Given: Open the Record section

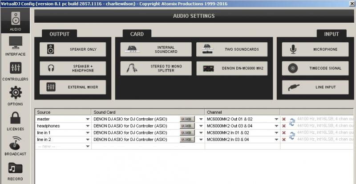Looking at the screenshot, I should 15,171.
